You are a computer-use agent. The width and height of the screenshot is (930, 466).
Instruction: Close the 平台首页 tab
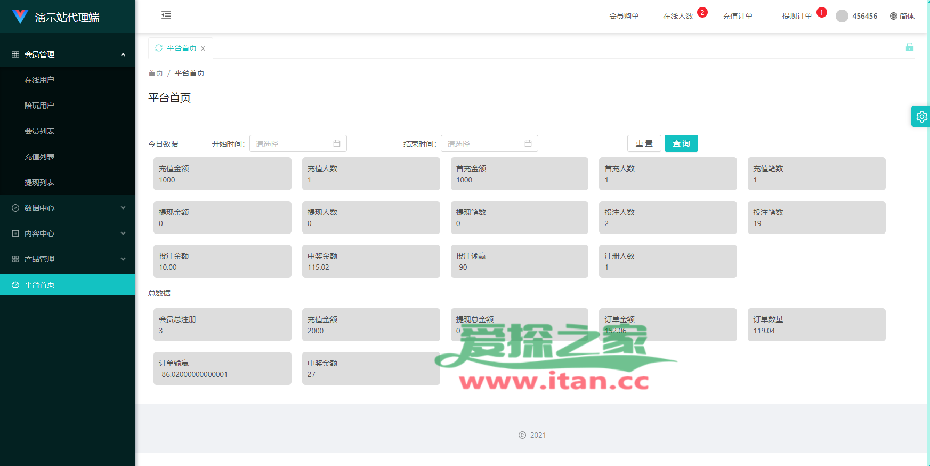(x=203, y=49)
